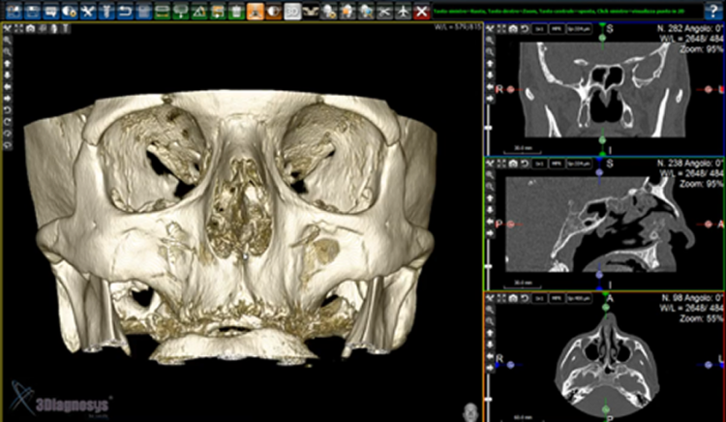Click camera snapshot icon in coronal view
This screenshot has height=422, width=726.
tap(513, 29)
